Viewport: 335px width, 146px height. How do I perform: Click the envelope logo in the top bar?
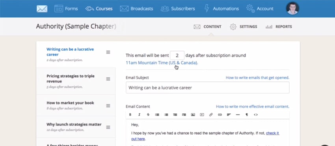[42, 9]
